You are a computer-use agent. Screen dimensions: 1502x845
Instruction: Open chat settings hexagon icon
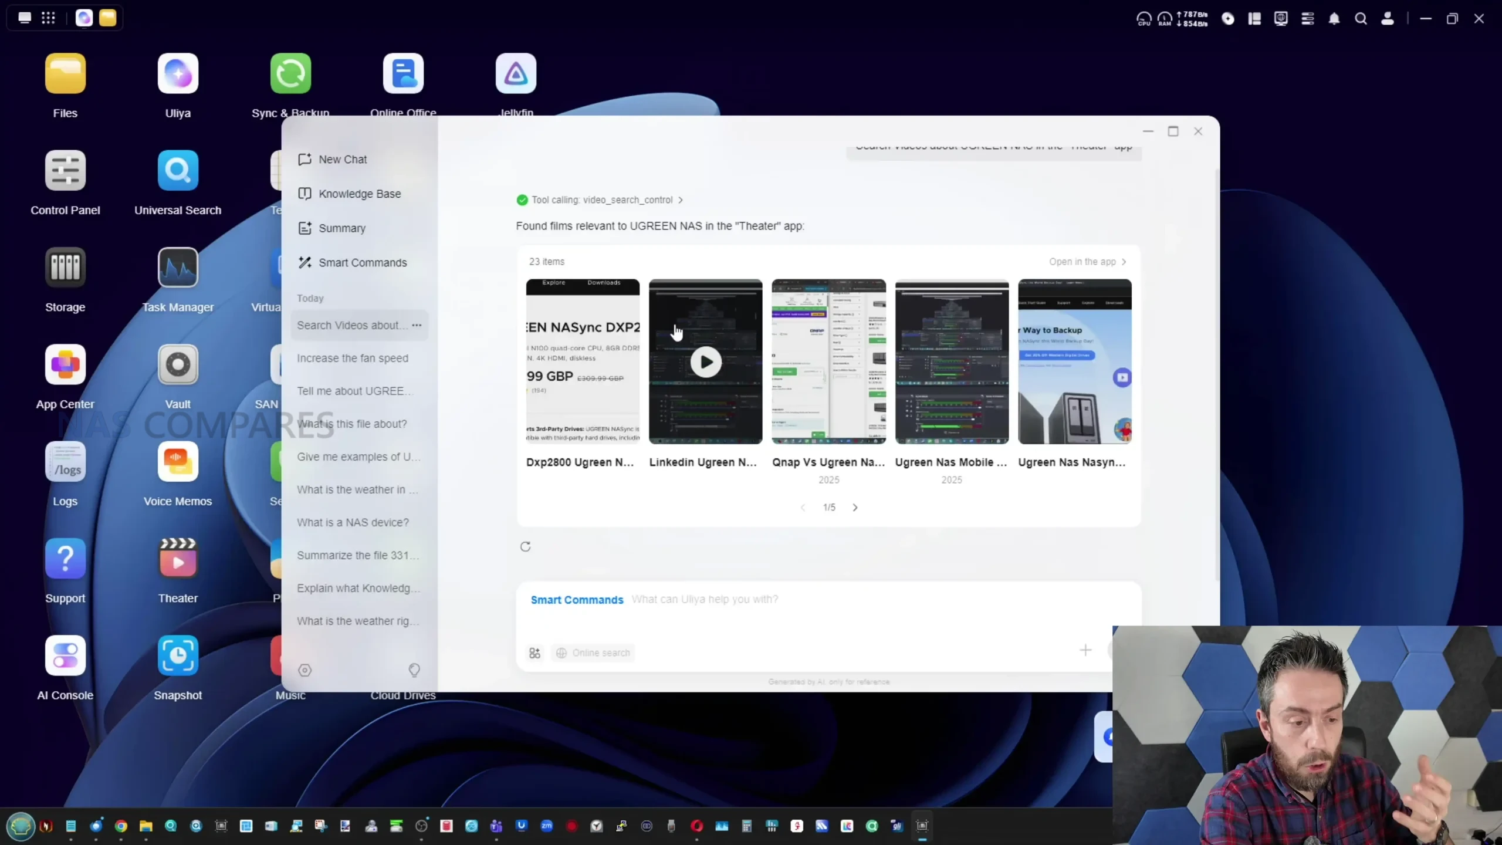(305, 670)
